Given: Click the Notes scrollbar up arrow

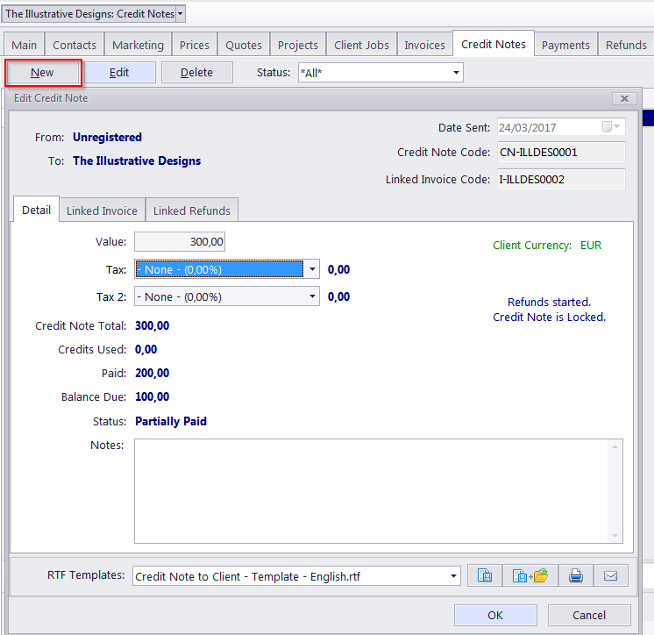Looking at the screenshot, I should 615,446.
